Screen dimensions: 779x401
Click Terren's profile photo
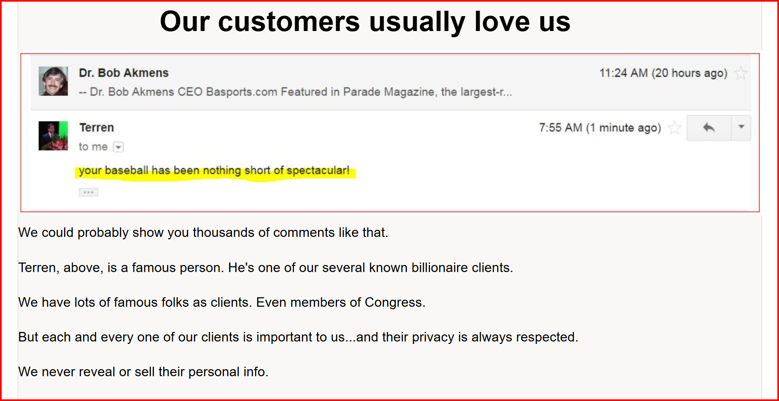coord(53,136)
